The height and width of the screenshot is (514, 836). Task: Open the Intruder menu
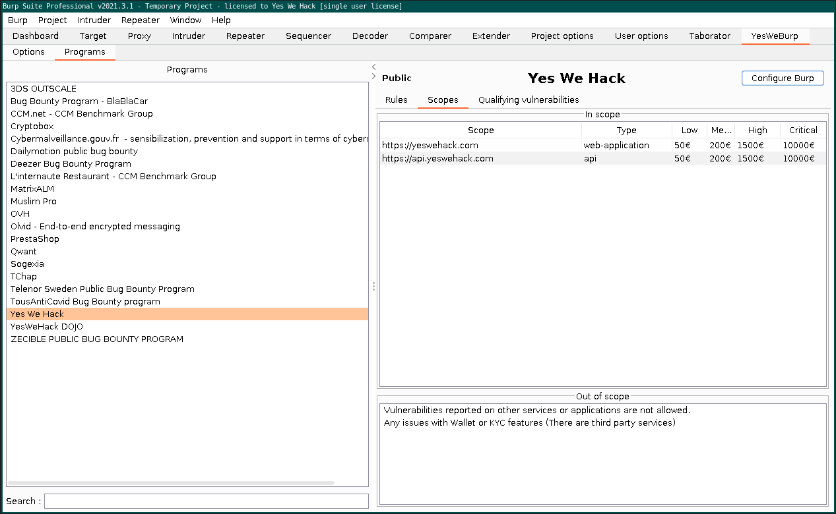point(94,20)
